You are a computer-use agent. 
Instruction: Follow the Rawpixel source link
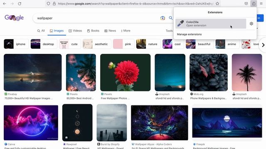tap(70, 144)
